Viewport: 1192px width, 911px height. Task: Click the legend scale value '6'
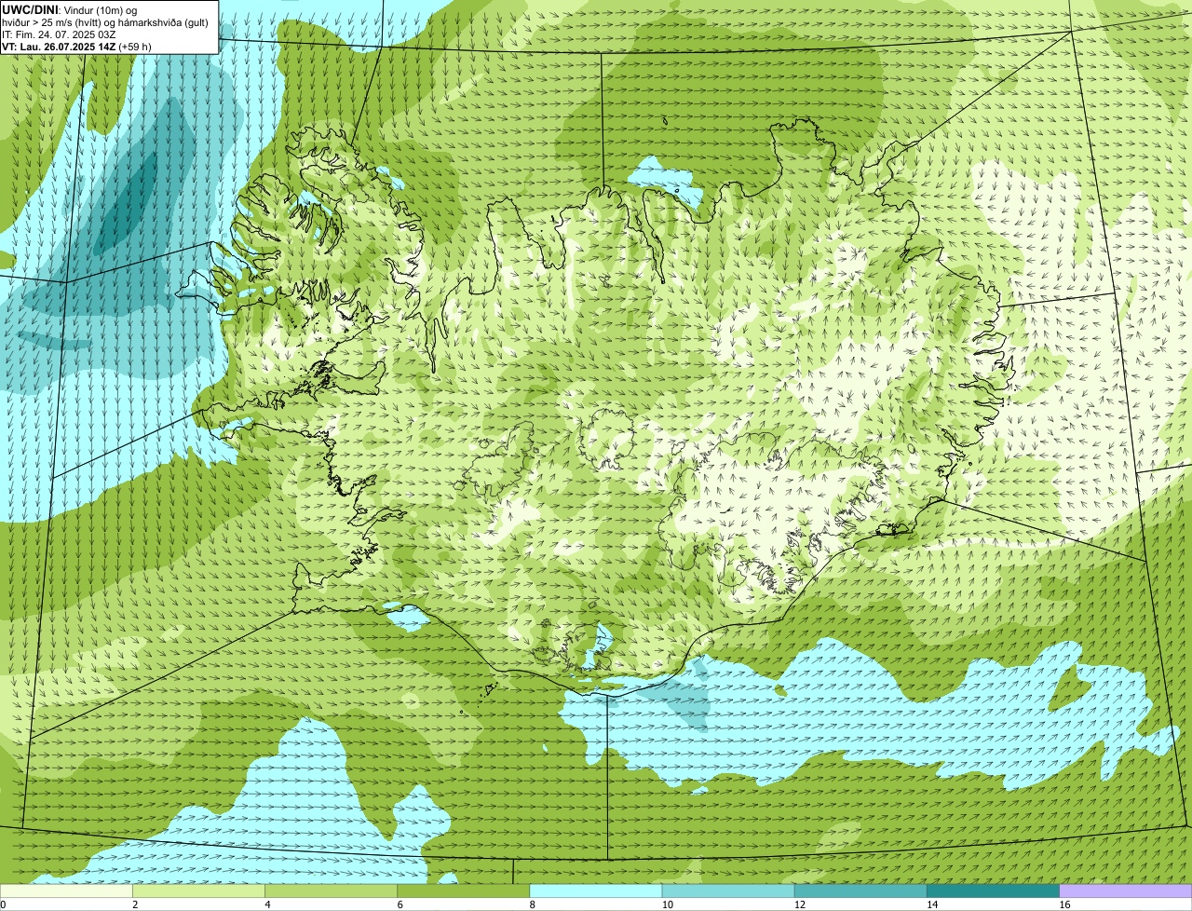click(x=400, y=904)
